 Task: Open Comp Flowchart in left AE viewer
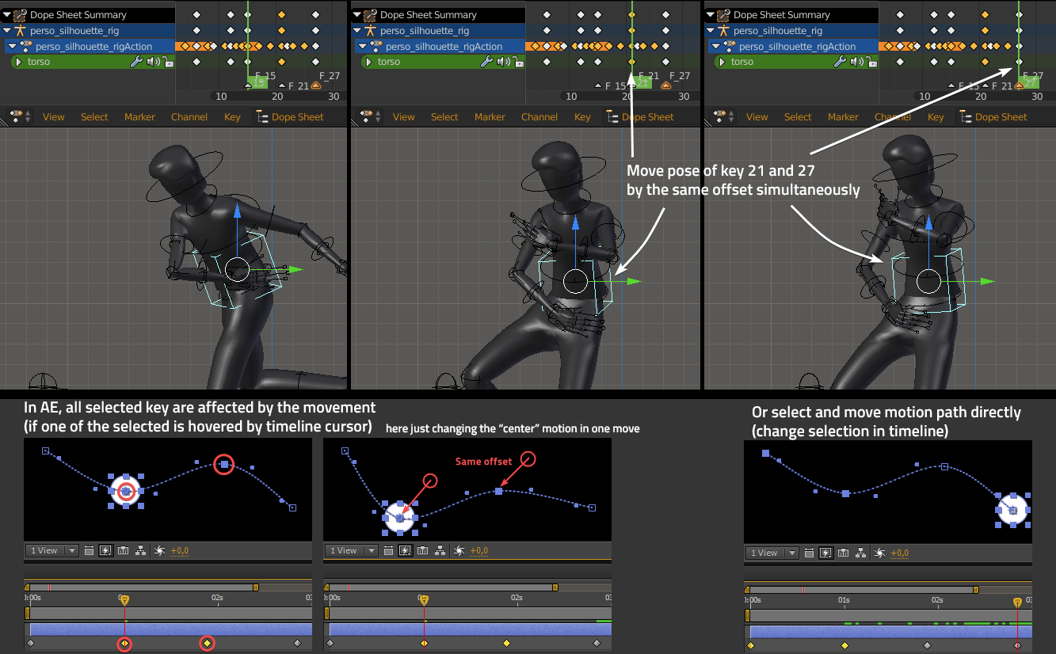coord(141,551)
